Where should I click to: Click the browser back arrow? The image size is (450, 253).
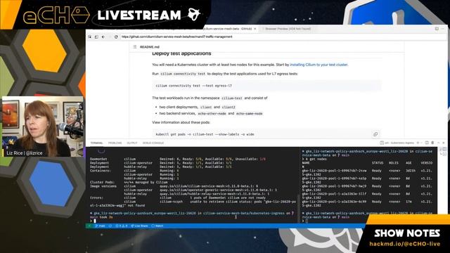pos(103,37)
